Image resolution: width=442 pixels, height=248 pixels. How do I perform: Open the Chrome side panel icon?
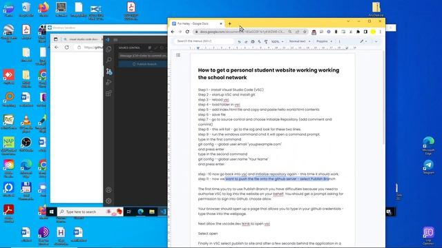[x=365, y=32]
